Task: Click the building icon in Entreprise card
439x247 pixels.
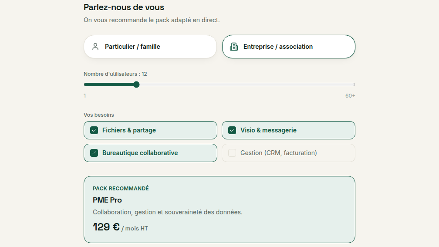Action: tap(234, 47)
